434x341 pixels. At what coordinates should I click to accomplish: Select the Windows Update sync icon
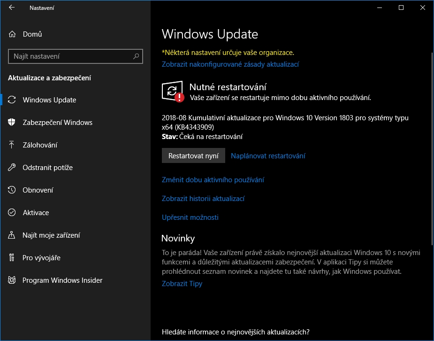(12, 100)
